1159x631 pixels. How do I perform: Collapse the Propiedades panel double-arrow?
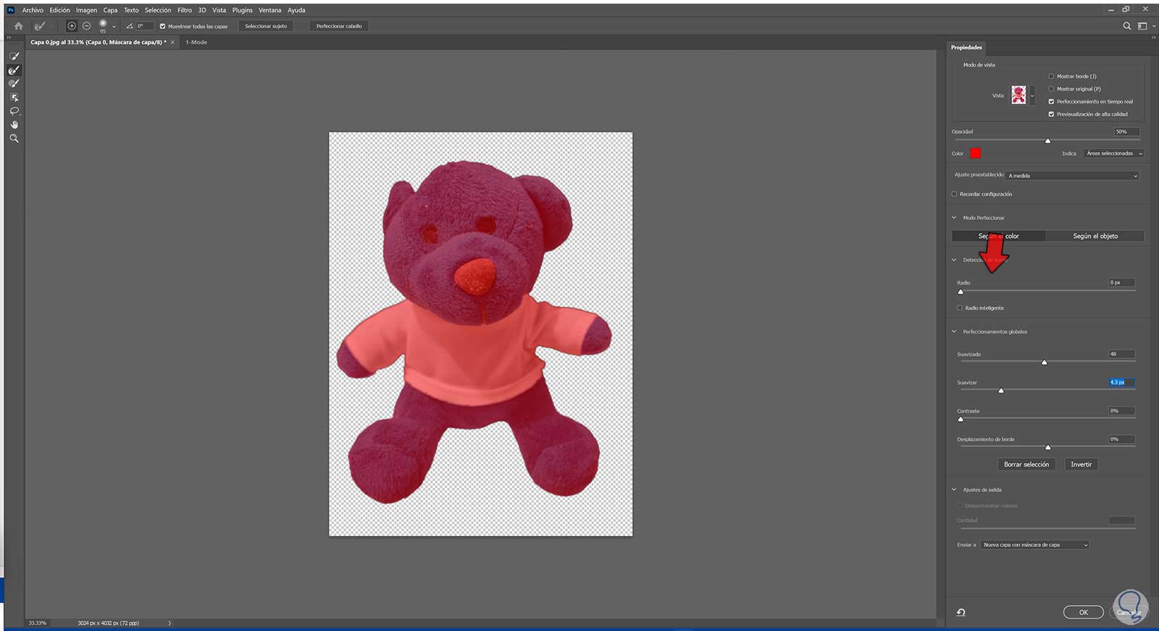click(x=1153, y=38)
